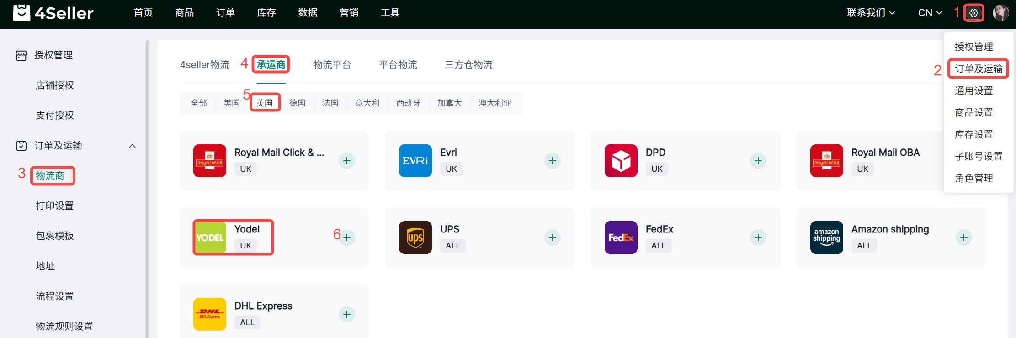Open 打印设置 in the sidebar

[55, 206]
